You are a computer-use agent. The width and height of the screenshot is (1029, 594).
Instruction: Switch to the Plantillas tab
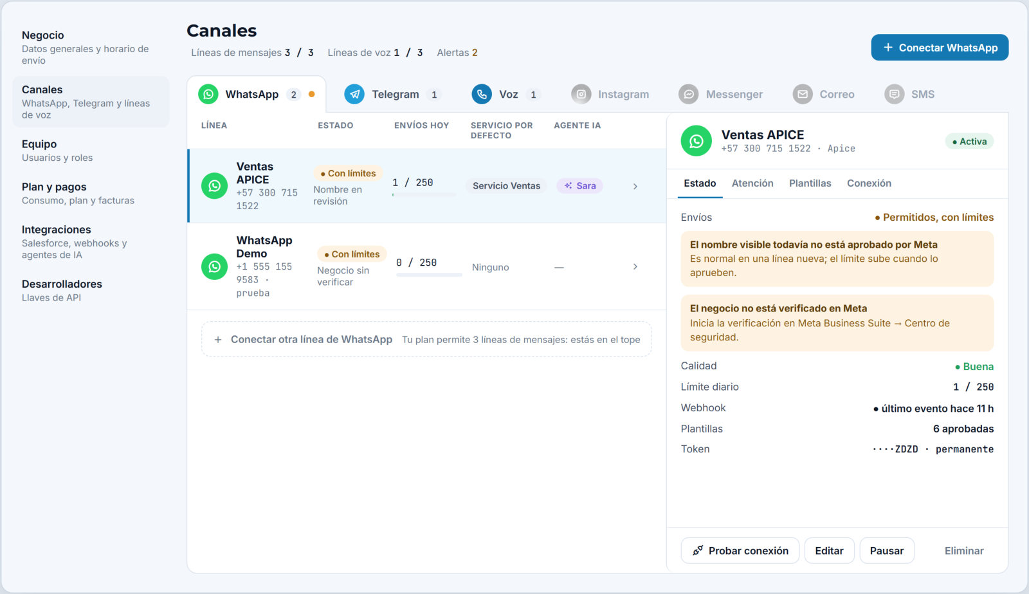coord(810,183)
